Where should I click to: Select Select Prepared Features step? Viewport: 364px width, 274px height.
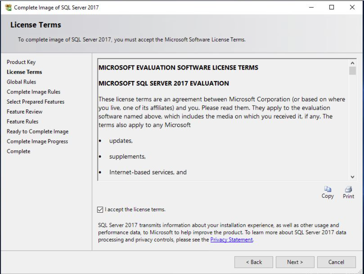pos(36,102)
